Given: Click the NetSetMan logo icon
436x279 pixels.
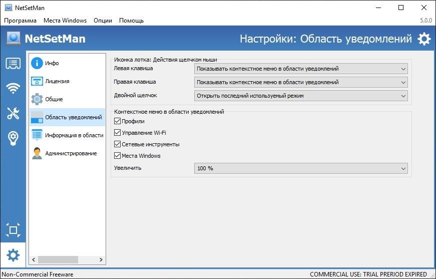Looking at the screenshot, I should (14, 39).
